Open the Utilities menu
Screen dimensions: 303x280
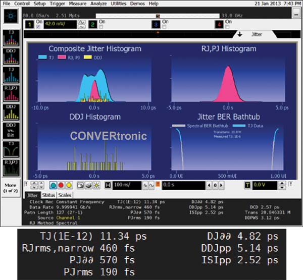pyautogui.click(x=119, y=4)
